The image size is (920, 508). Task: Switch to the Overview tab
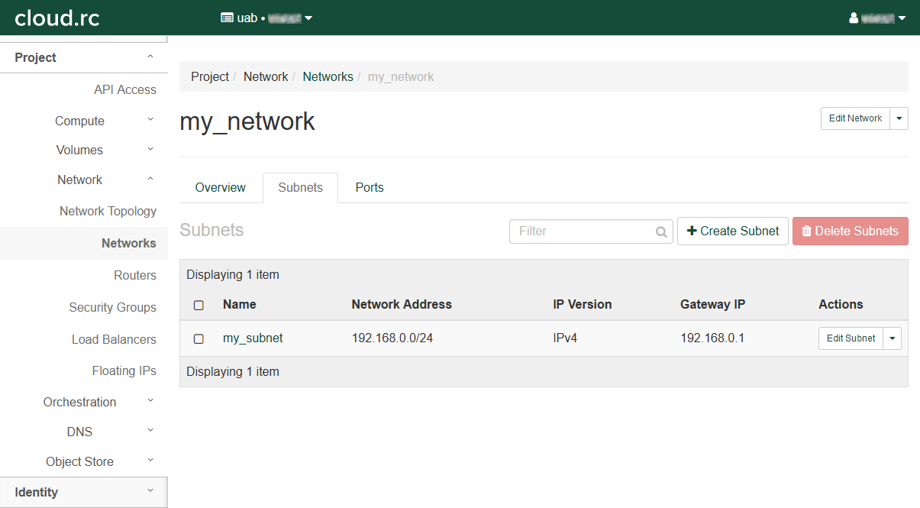tap(220, 187)
